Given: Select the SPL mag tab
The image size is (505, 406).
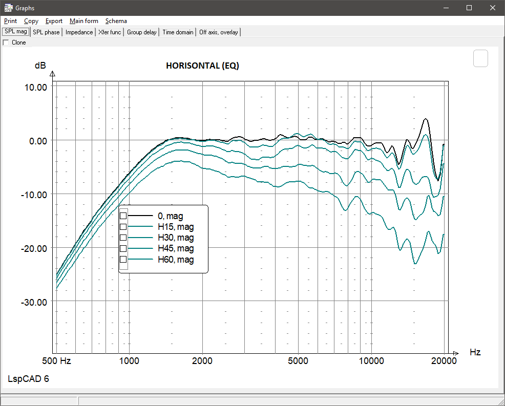Looking at the screenshot, I should [x=15, y=31].
